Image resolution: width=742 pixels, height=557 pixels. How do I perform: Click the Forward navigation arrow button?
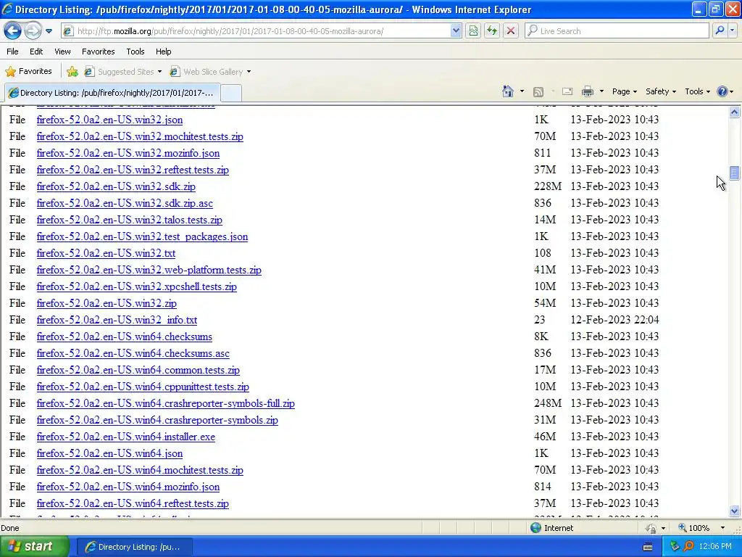[33, 31]
